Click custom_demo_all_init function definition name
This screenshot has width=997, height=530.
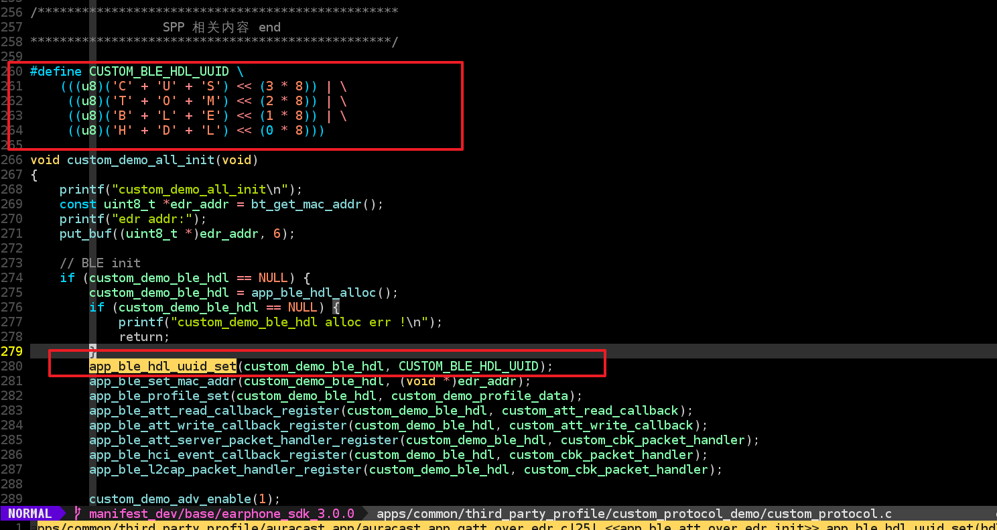[141, 160]
